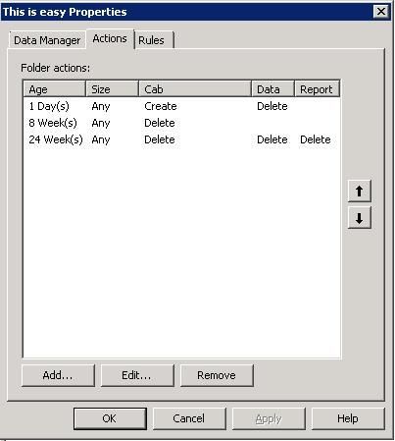Viewport: 395px width, 441px height.
Task: Confirm the dialog with OK
Action: (x=110, y=418)
